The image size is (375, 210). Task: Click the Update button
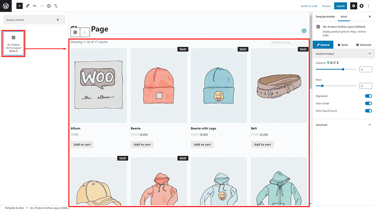[340, 6]
